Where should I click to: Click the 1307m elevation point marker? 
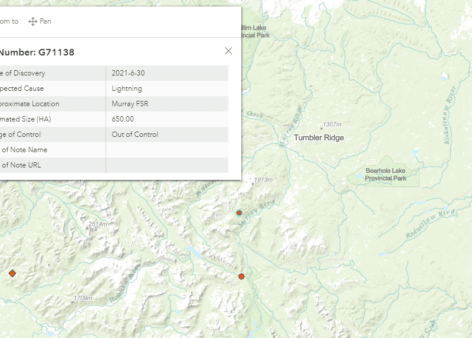[322, 127]
